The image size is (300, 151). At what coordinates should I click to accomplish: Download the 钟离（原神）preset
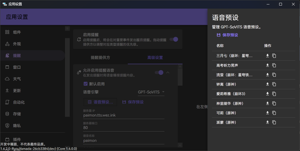click(267, 84)
